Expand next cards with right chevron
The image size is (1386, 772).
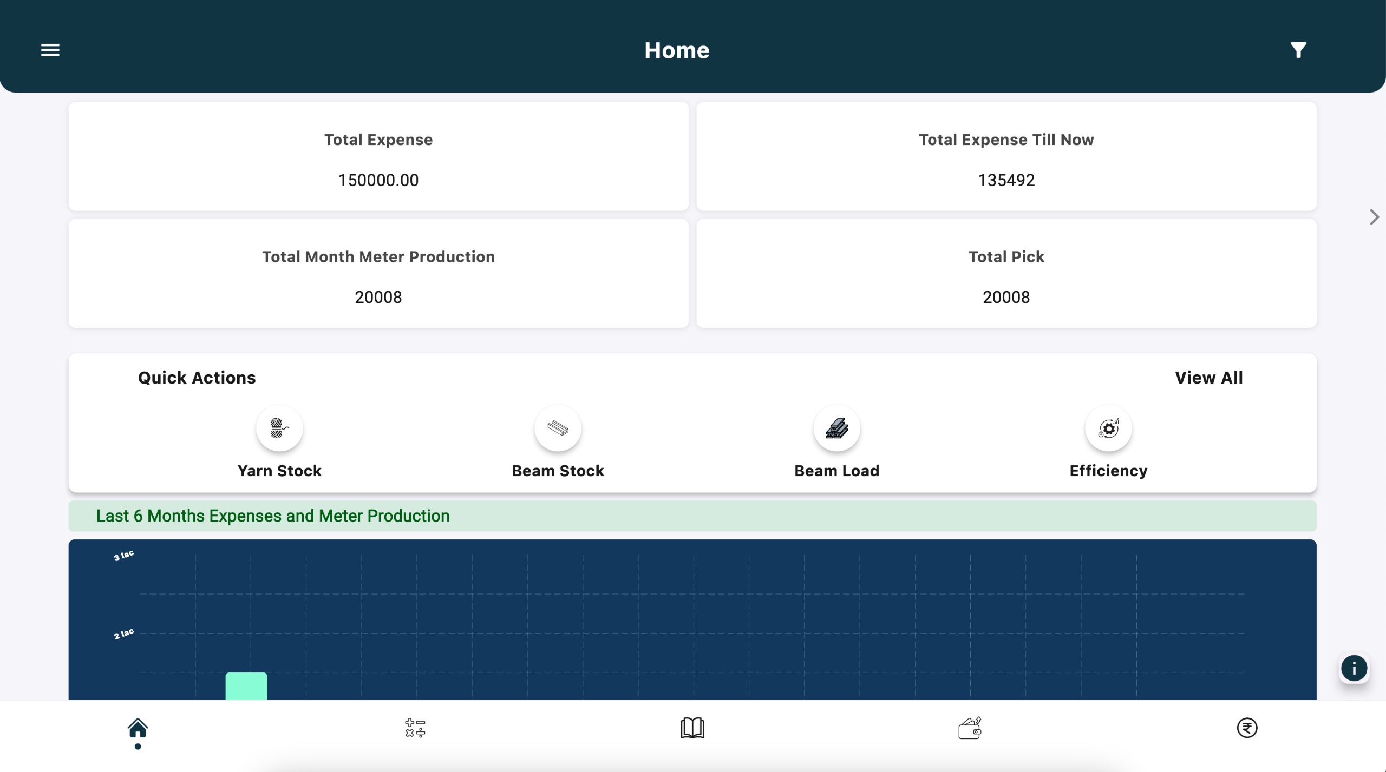pos(1374,217)
